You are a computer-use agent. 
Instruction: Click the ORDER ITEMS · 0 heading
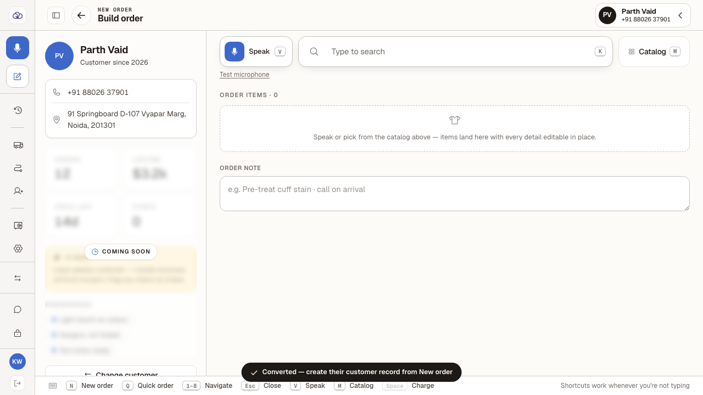(249, 95)
